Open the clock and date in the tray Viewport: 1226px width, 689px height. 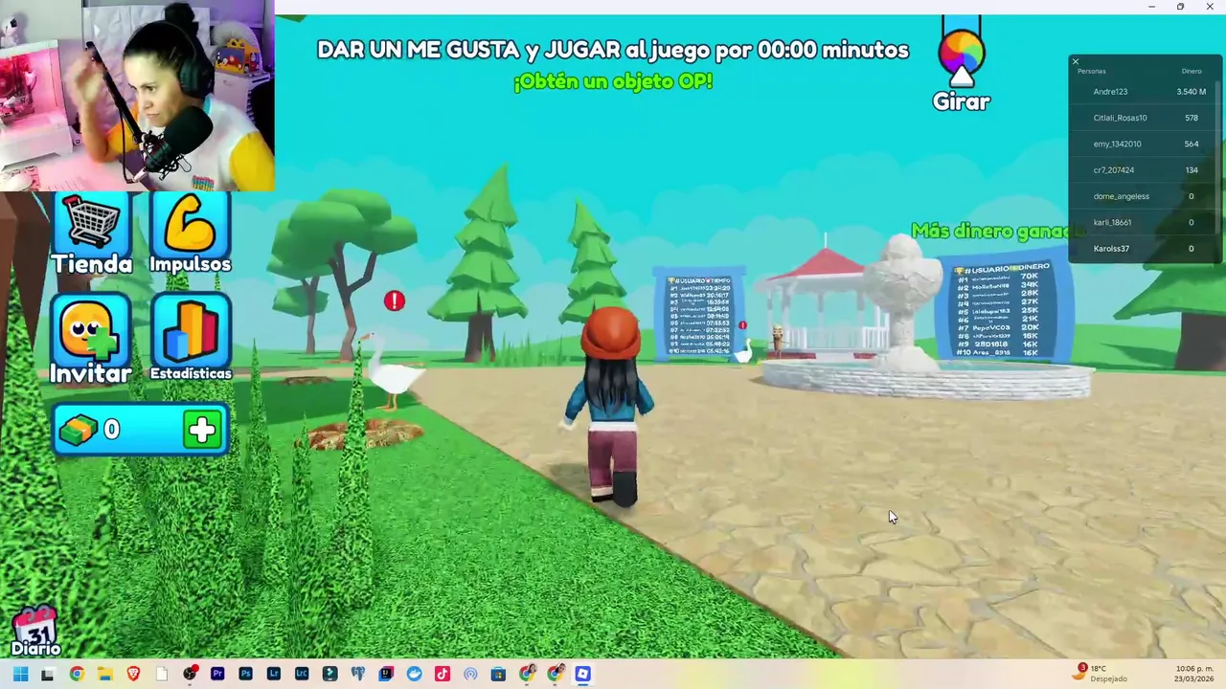1194,674
